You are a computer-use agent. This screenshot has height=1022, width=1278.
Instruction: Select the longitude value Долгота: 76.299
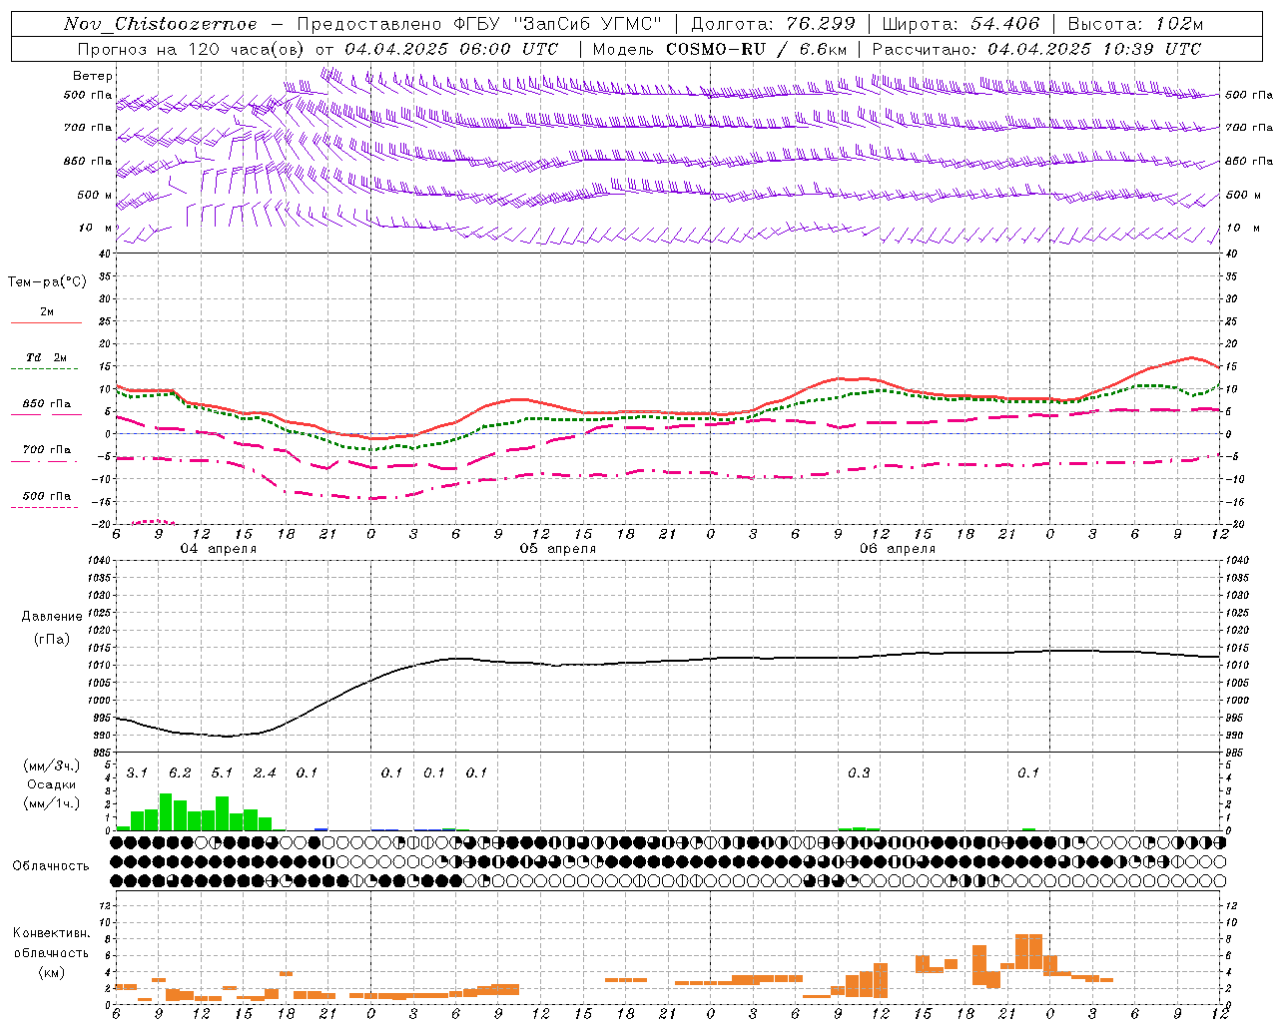[x=773, y=24]
